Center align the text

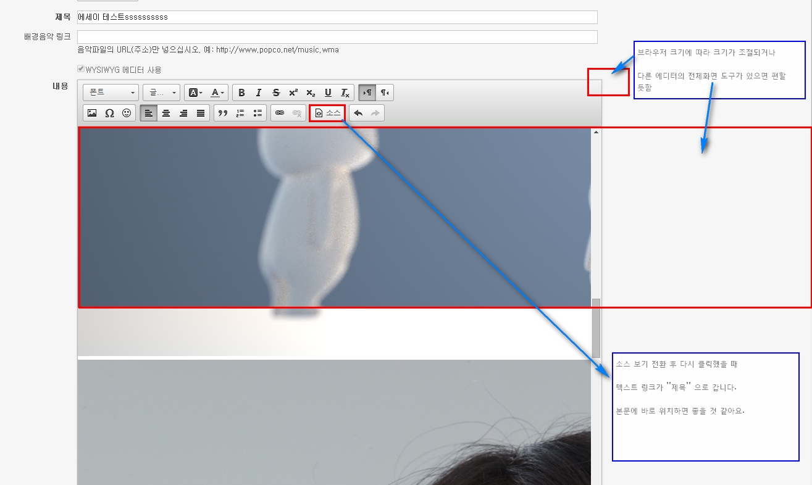166,113
